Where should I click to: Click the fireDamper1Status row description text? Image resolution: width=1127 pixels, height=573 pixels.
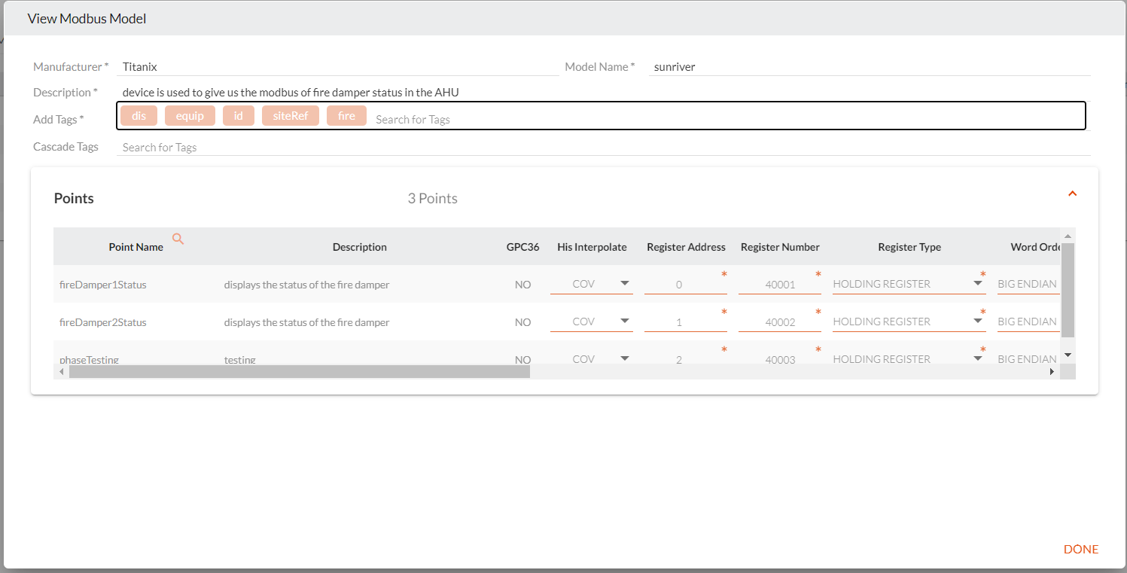[306, 285]
